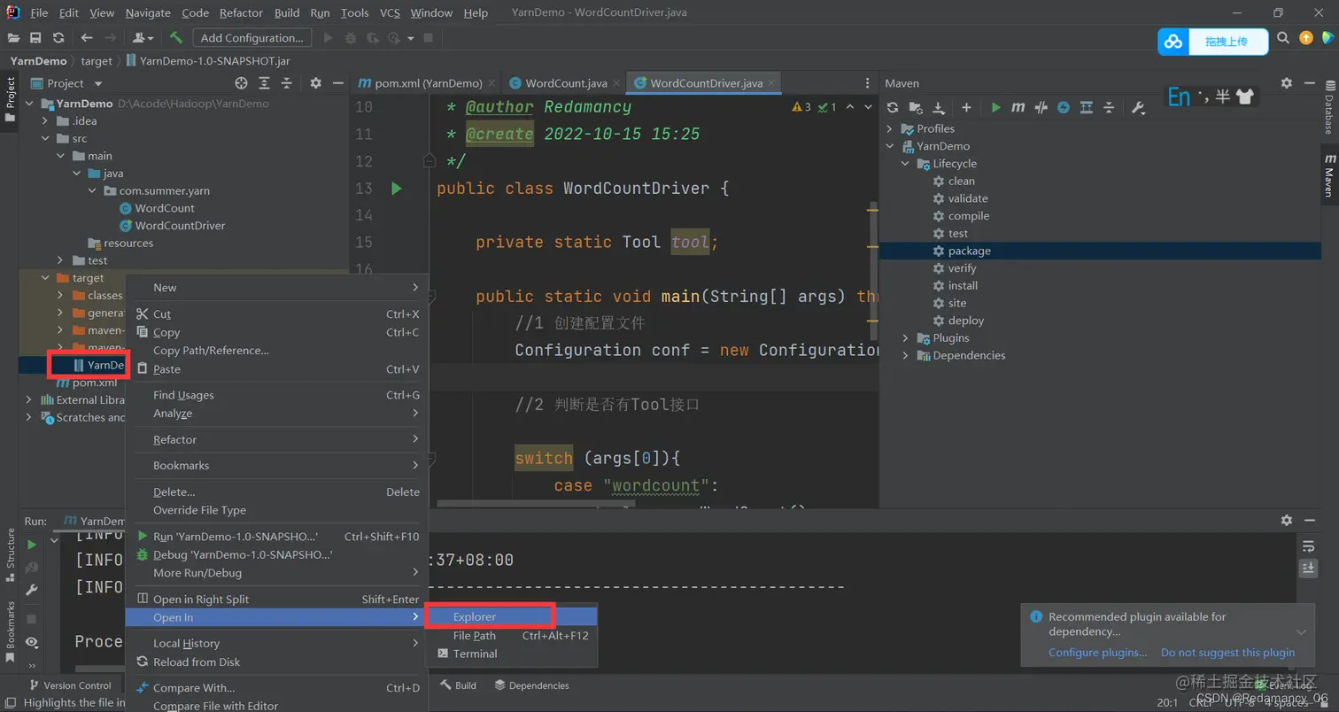
Task: Expand Profiles in Maven panel
Action: 891,129
